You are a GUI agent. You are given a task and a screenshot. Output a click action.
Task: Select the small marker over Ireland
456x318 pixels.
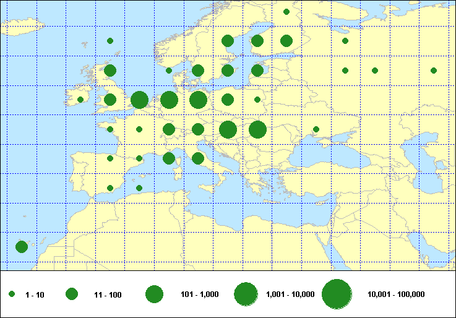(80, 100)
